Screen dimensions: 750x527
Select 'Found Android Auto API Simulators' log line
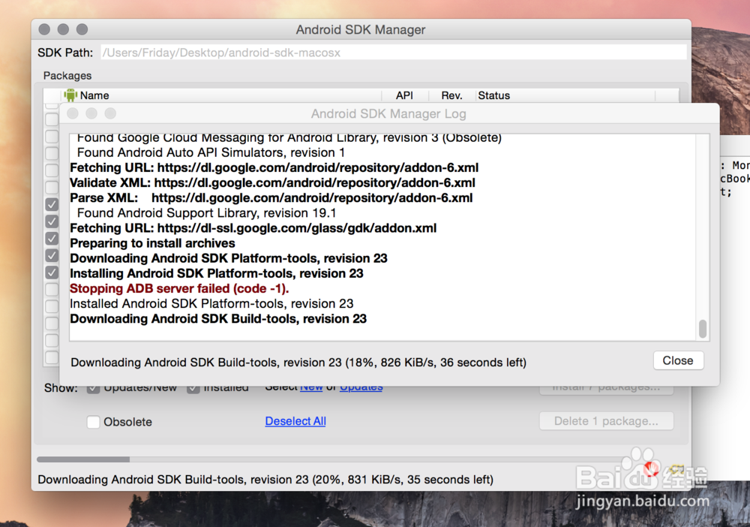click(211, 152)
